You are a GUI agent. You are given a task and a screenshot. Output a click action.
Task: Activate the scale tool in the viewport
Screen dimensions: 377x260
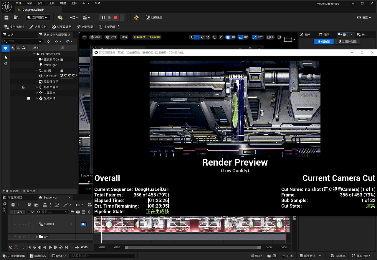[208, 37]
